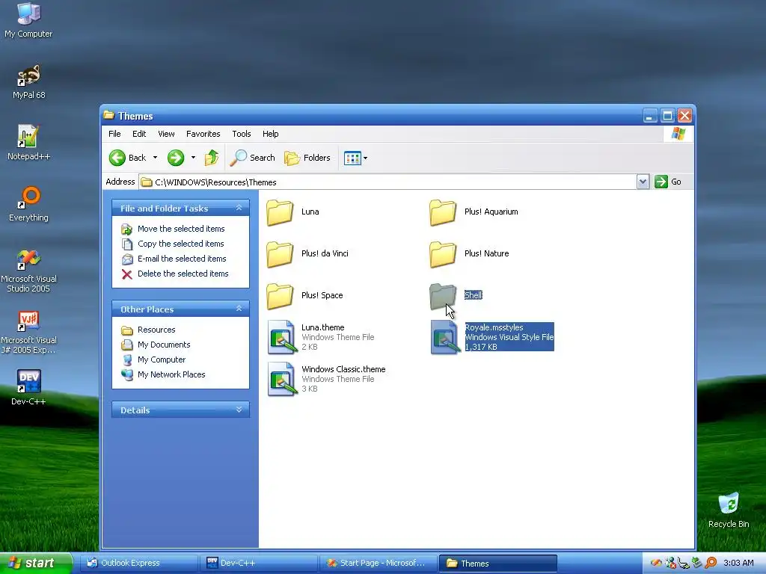
Task: Click Delete the selected items
Action: coord(183,274)
